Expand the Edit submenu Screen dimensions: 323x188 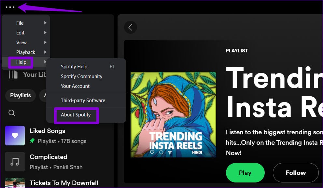point(21,33)
